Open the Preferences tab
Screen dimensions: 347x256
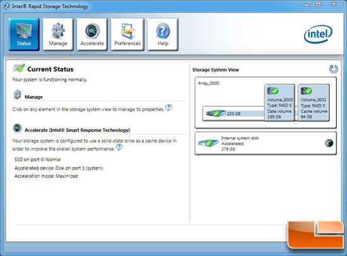click(x=127, y=34)
